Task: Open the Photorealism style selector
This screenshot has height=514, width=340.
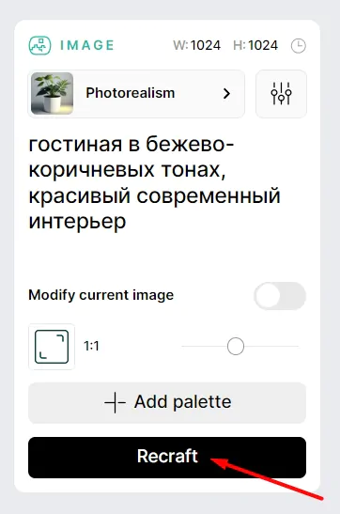Action: [136, 94]
